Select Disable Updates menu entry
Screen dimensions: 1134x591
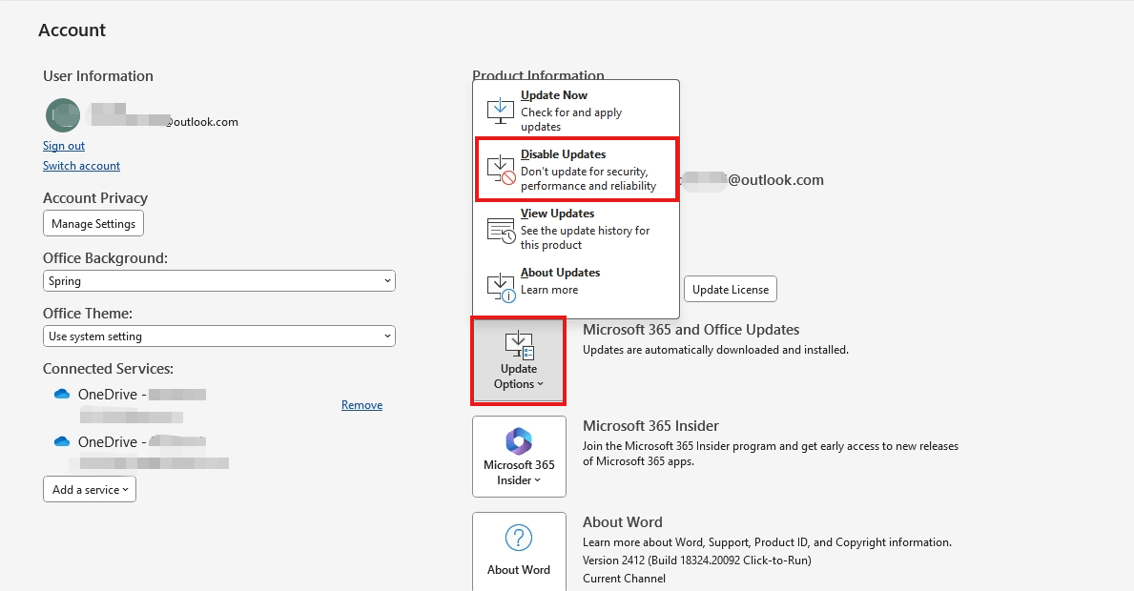pyautogui.click(x=576, y=169)
